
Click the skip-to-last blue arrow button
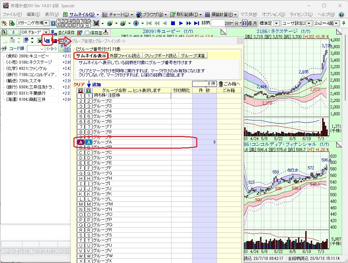[196, 23]
